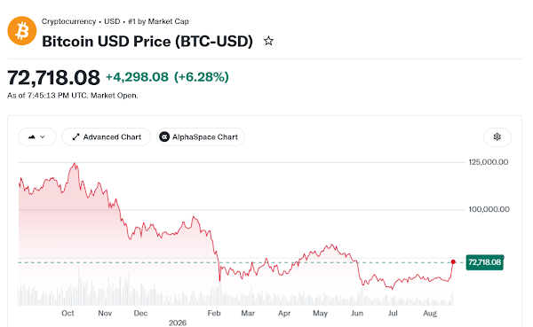The width and height of the screenshot is (533, 327).
Task: Click the #1 by Market Cap link
Action: [158, 21]
